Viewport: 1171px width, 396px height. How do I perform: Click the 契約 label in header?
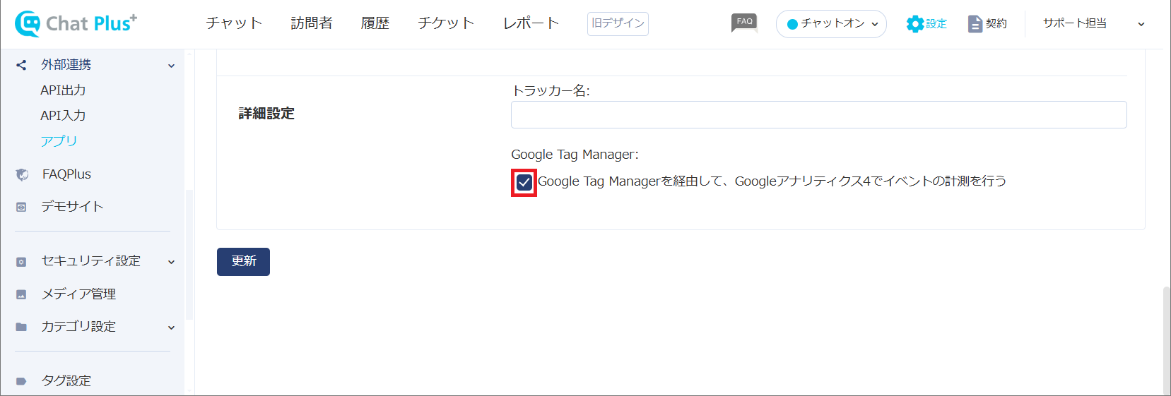996,24
